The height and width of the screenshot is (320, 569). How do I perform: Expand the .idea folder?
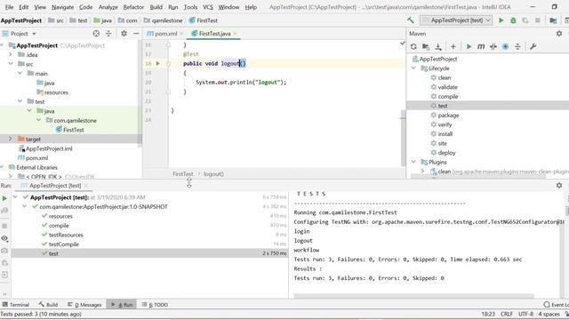click(x=11, y=54)
